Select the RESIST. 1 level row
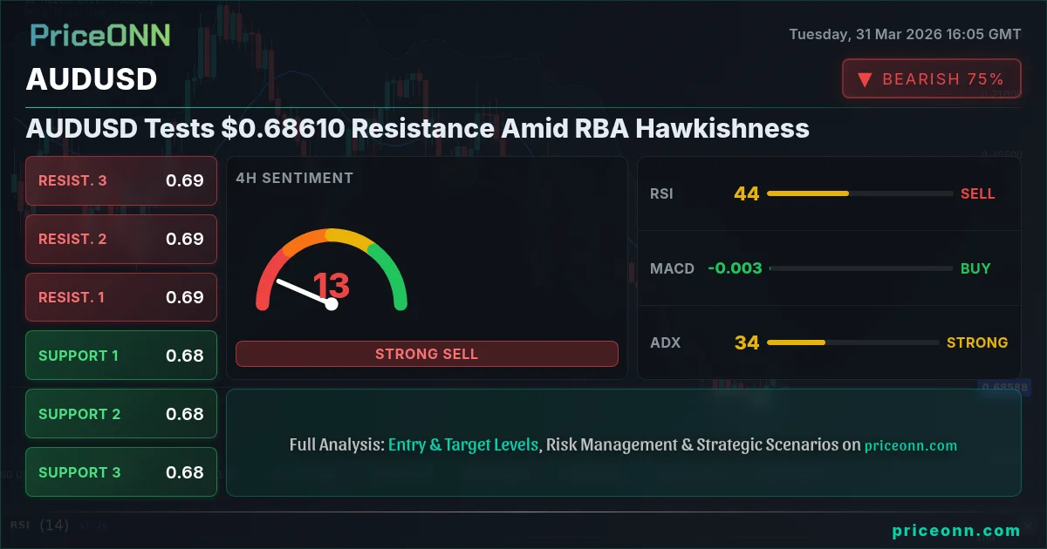Image resolution: width=1047 pixels, height=549 pixels. [121, 297]
